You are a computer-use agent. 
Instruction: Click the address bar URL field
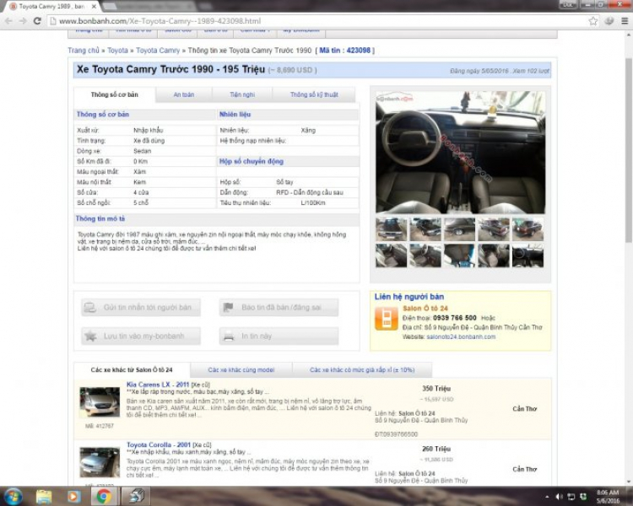coord(318,21)
